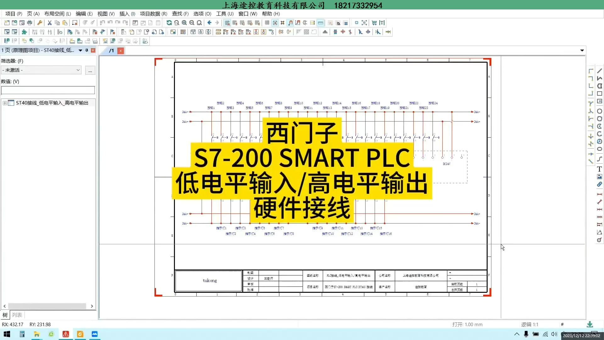Click scroll right arrow in tree panel

coord(92,306)
